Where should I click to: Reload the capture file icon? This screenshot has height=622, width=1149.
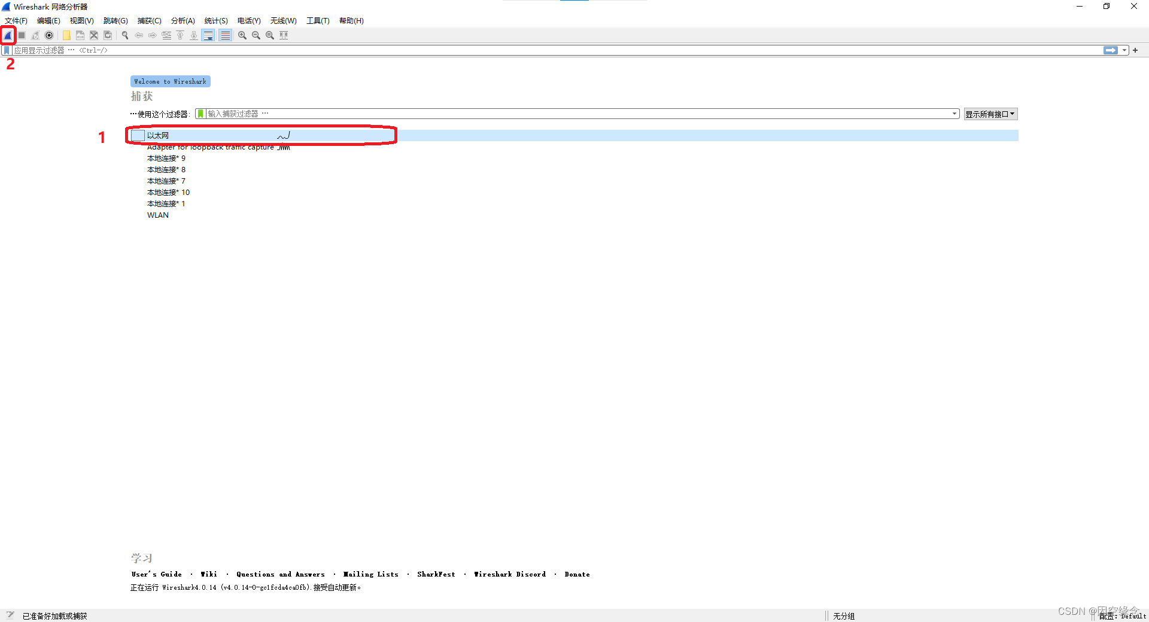[x=108, y=35]
